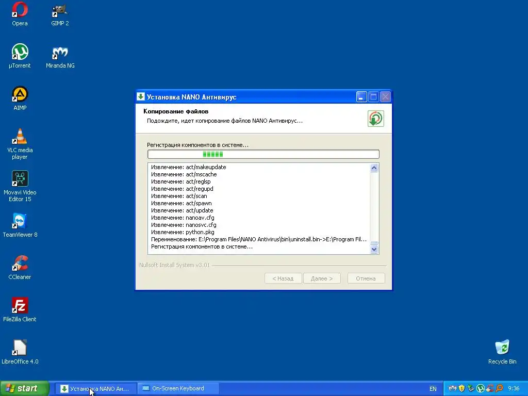Click the installation progress bar
Image resolution: width=528 pixels, height=396 pixels.
263,154
